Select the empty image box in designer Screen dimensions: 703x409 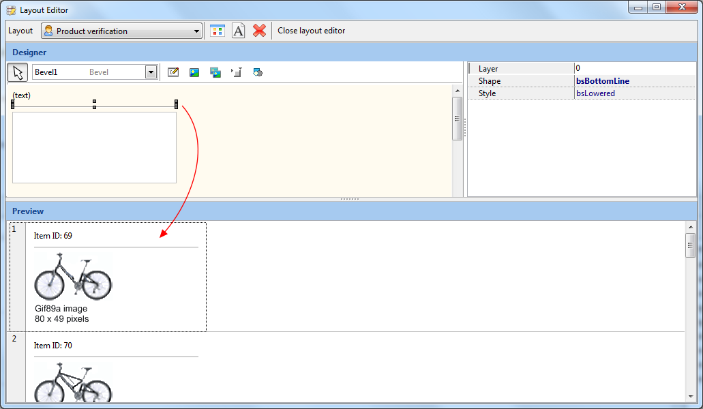(94, 147)
